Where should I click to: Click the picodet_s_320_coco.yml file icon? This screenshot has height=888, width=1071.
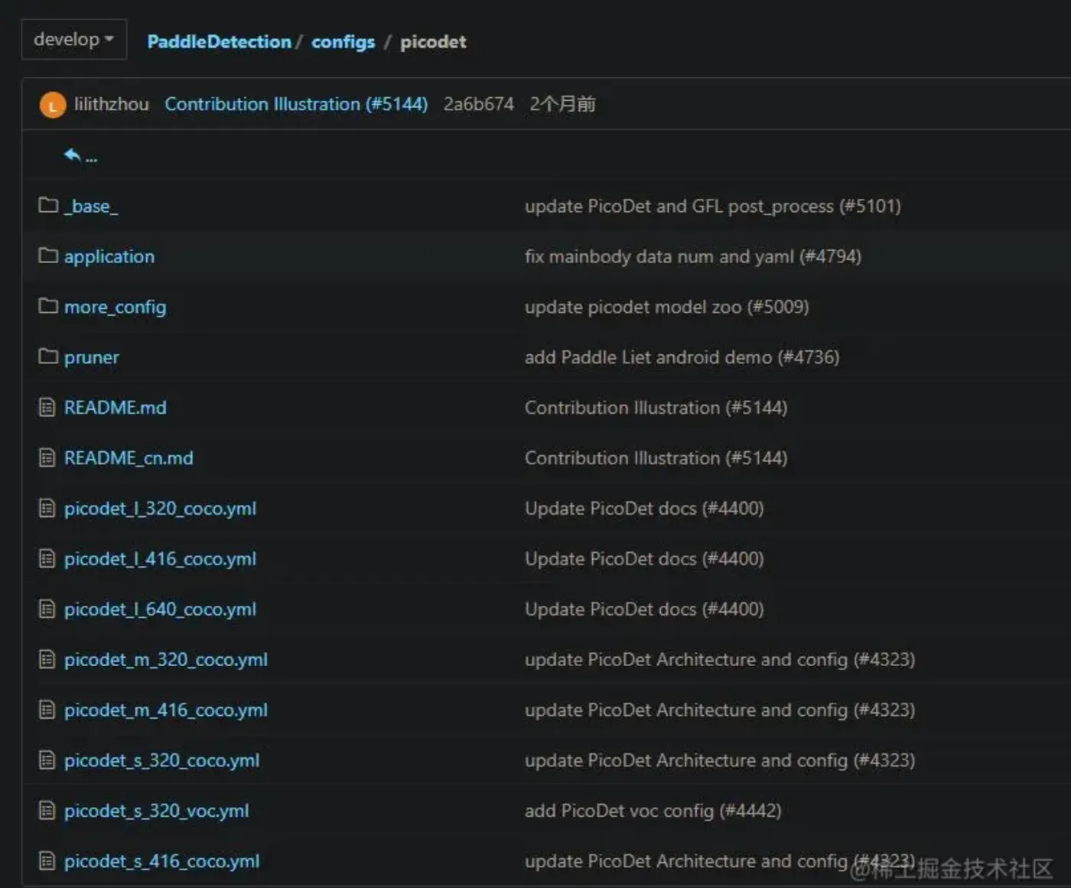click(x=47, y=760)
